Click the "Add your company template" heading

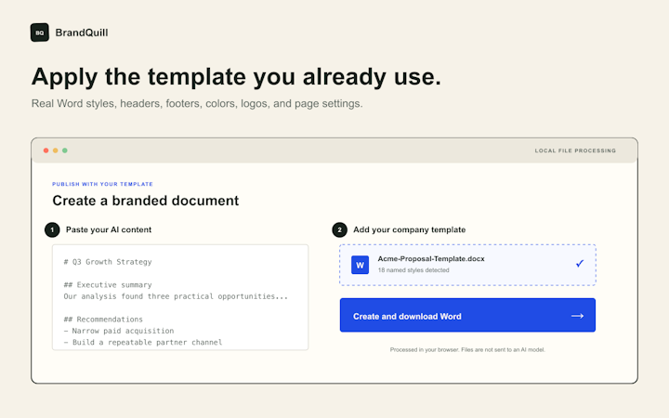click(409, 230)
